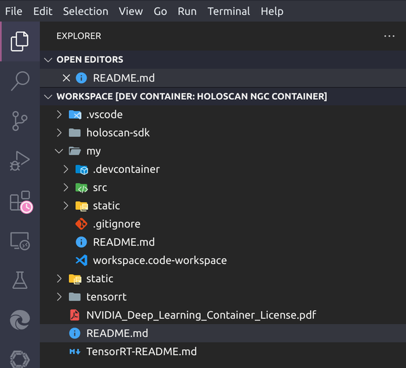Open the Remote Explorer view
406x368 pixels.
20,241
